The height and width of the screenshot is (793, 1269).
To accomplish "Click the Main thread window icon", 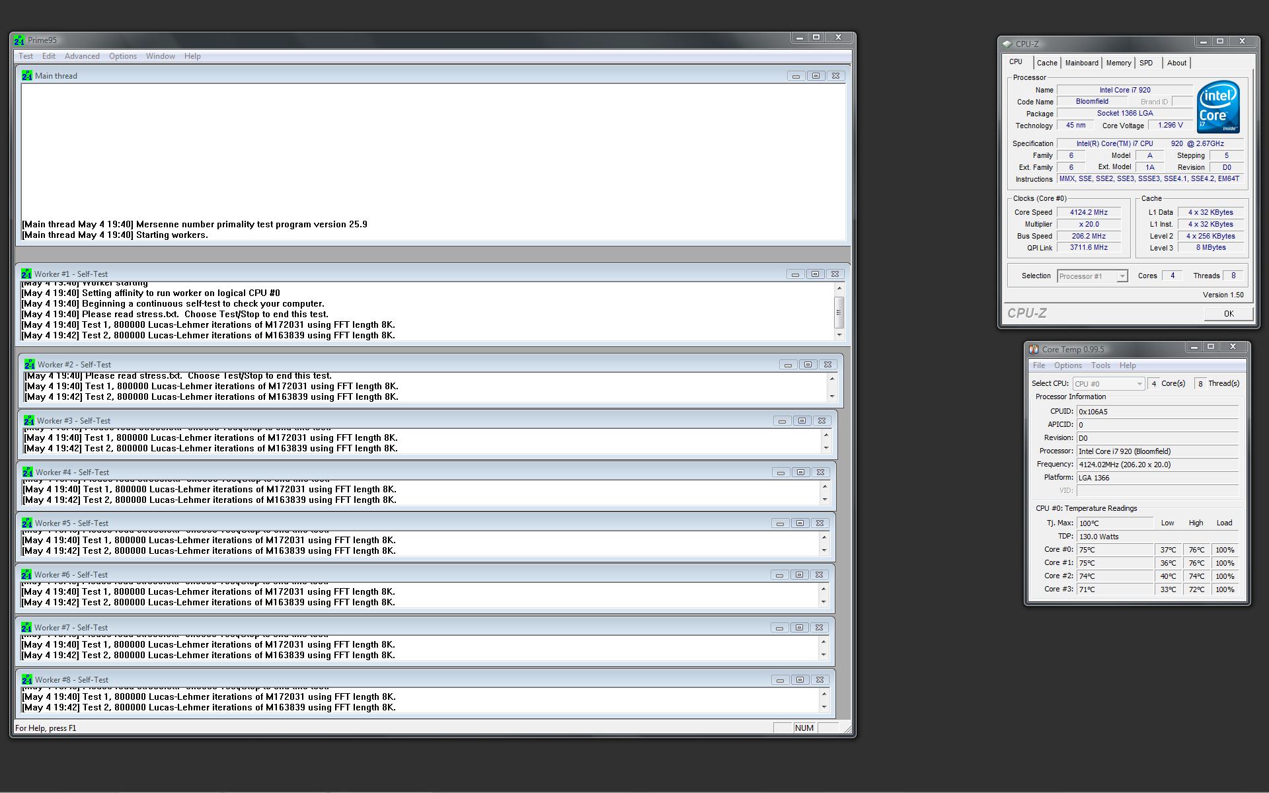I will coord(26,76).
